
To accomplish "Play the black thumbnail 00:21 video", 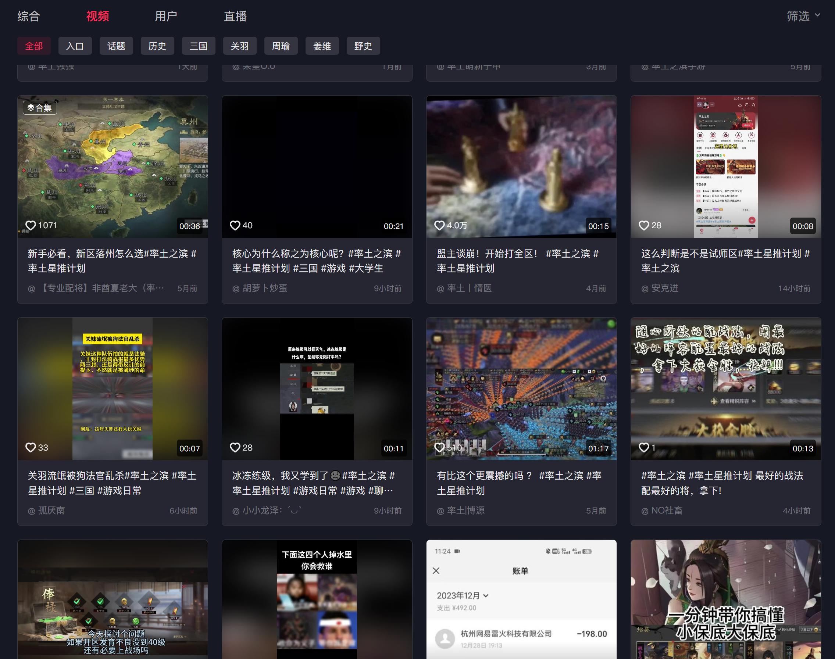I will (x=317, y=166).
